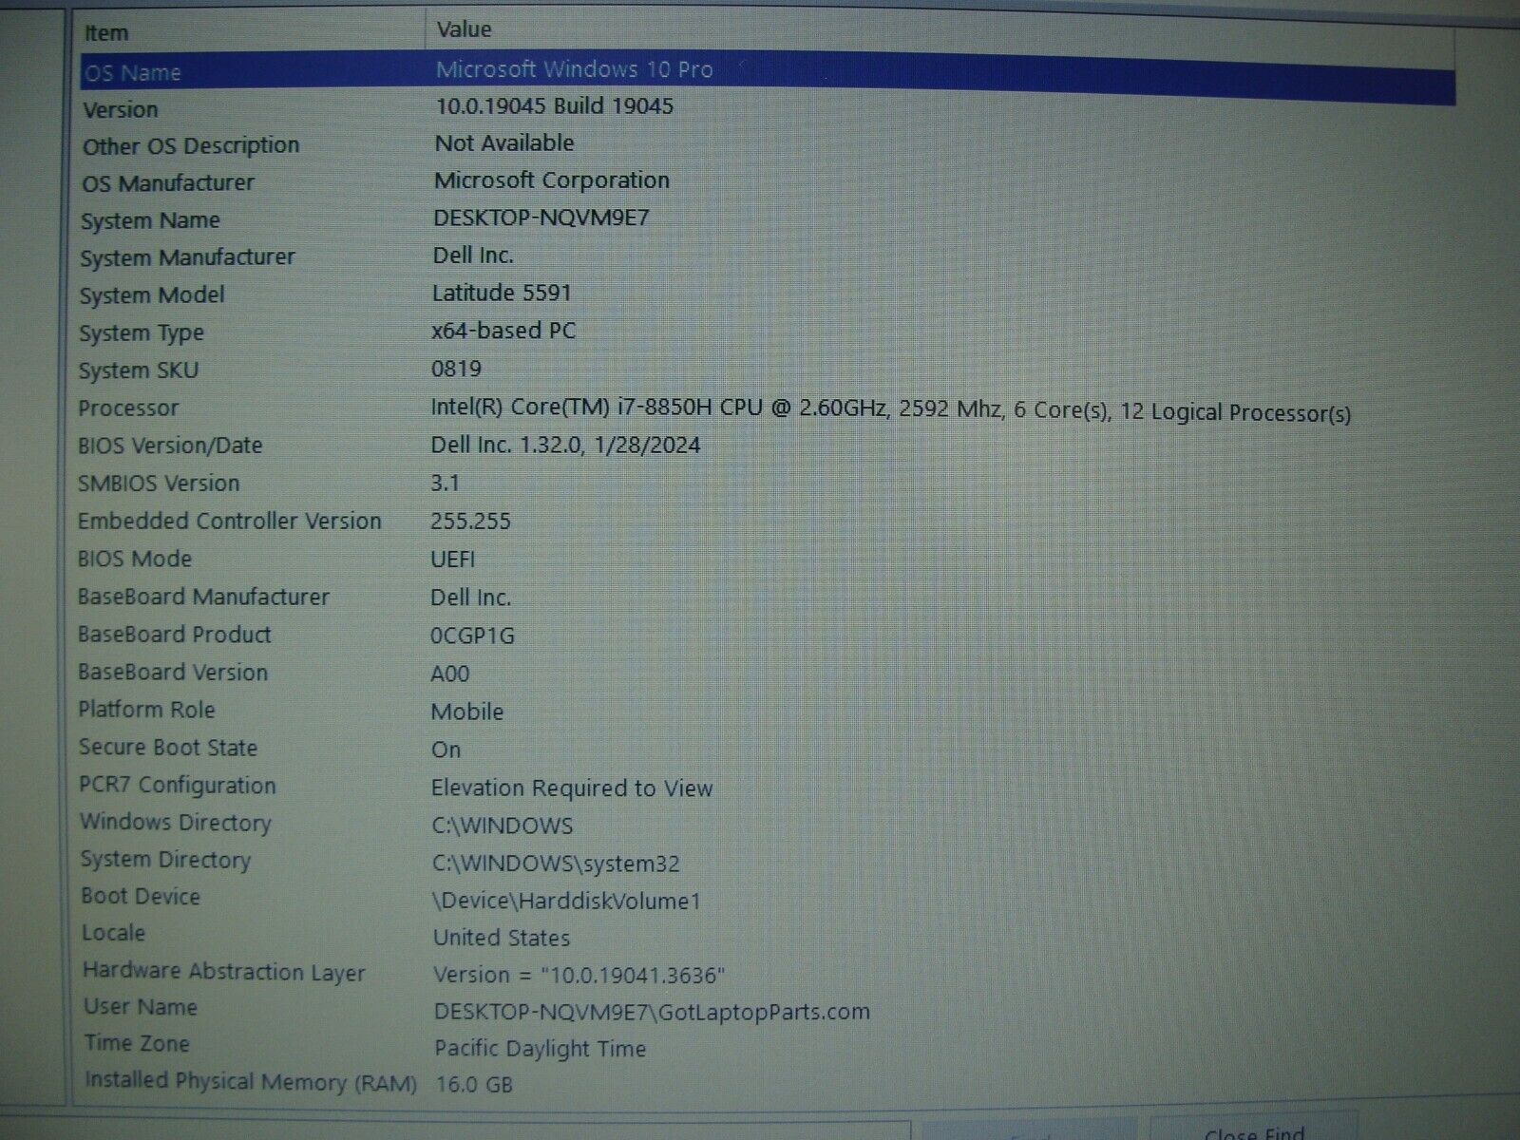Viewport: 1520px width, 1140px height.
Task: Select the SMBIOS Version row
Action: [x=159, y=484]
